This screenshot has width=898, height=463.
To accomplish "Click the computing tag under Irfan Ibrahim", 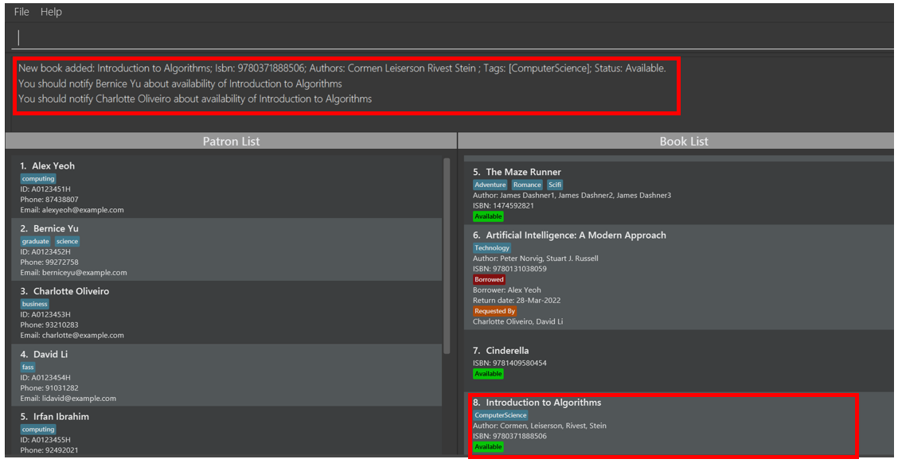I will pos(38,430).
